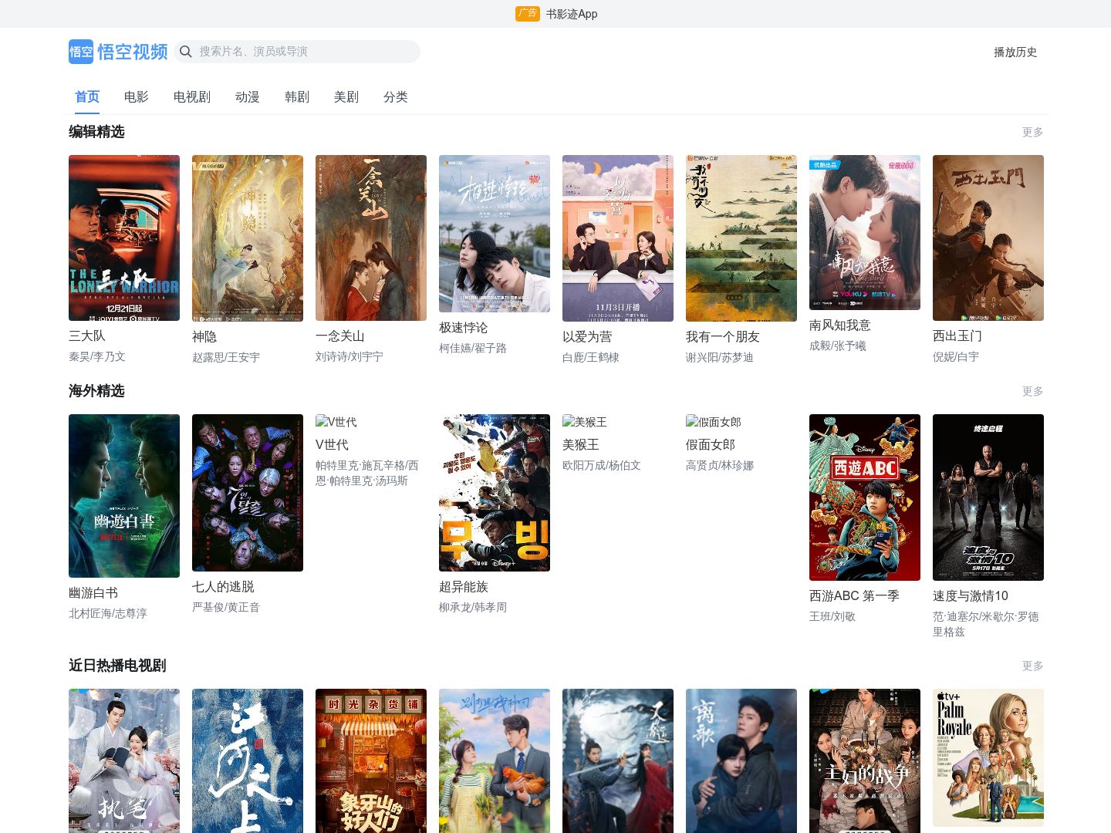Click the 悟空视频 logo icon
This screenshot has height=833, width=1111.
pos(81,52)
